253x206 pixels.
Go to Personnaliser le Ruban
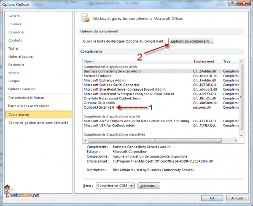point(26,98)
